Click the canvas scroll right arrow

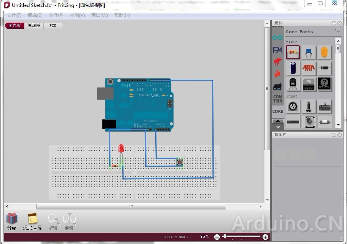[x=260, y=206]
